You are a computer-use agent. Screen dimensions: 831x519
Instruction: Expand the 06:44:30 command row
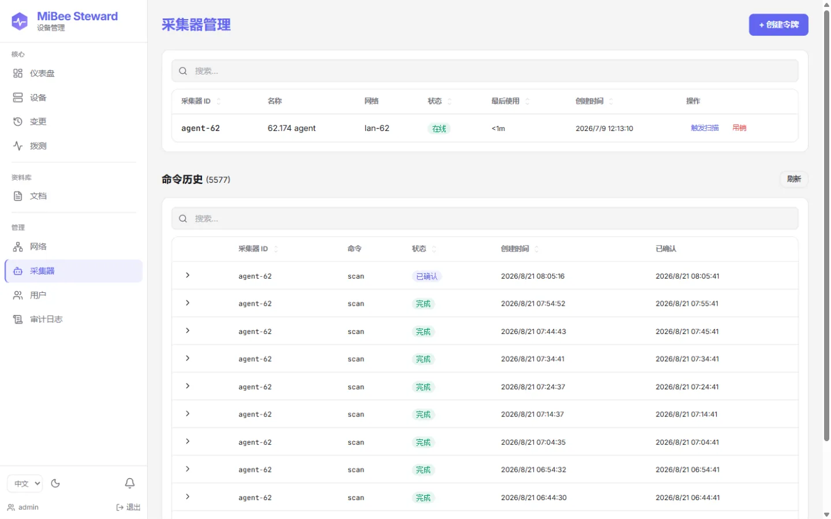pos(188,497)
